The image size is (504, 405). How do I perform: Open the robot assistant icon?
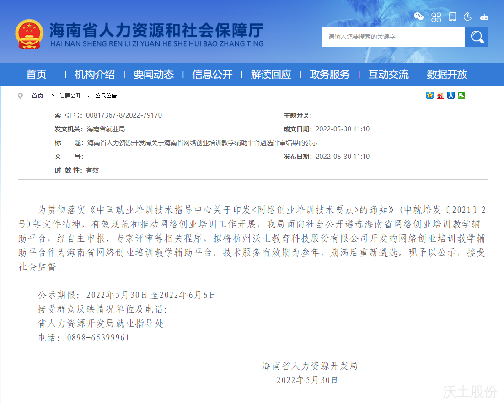pos(484,17)
